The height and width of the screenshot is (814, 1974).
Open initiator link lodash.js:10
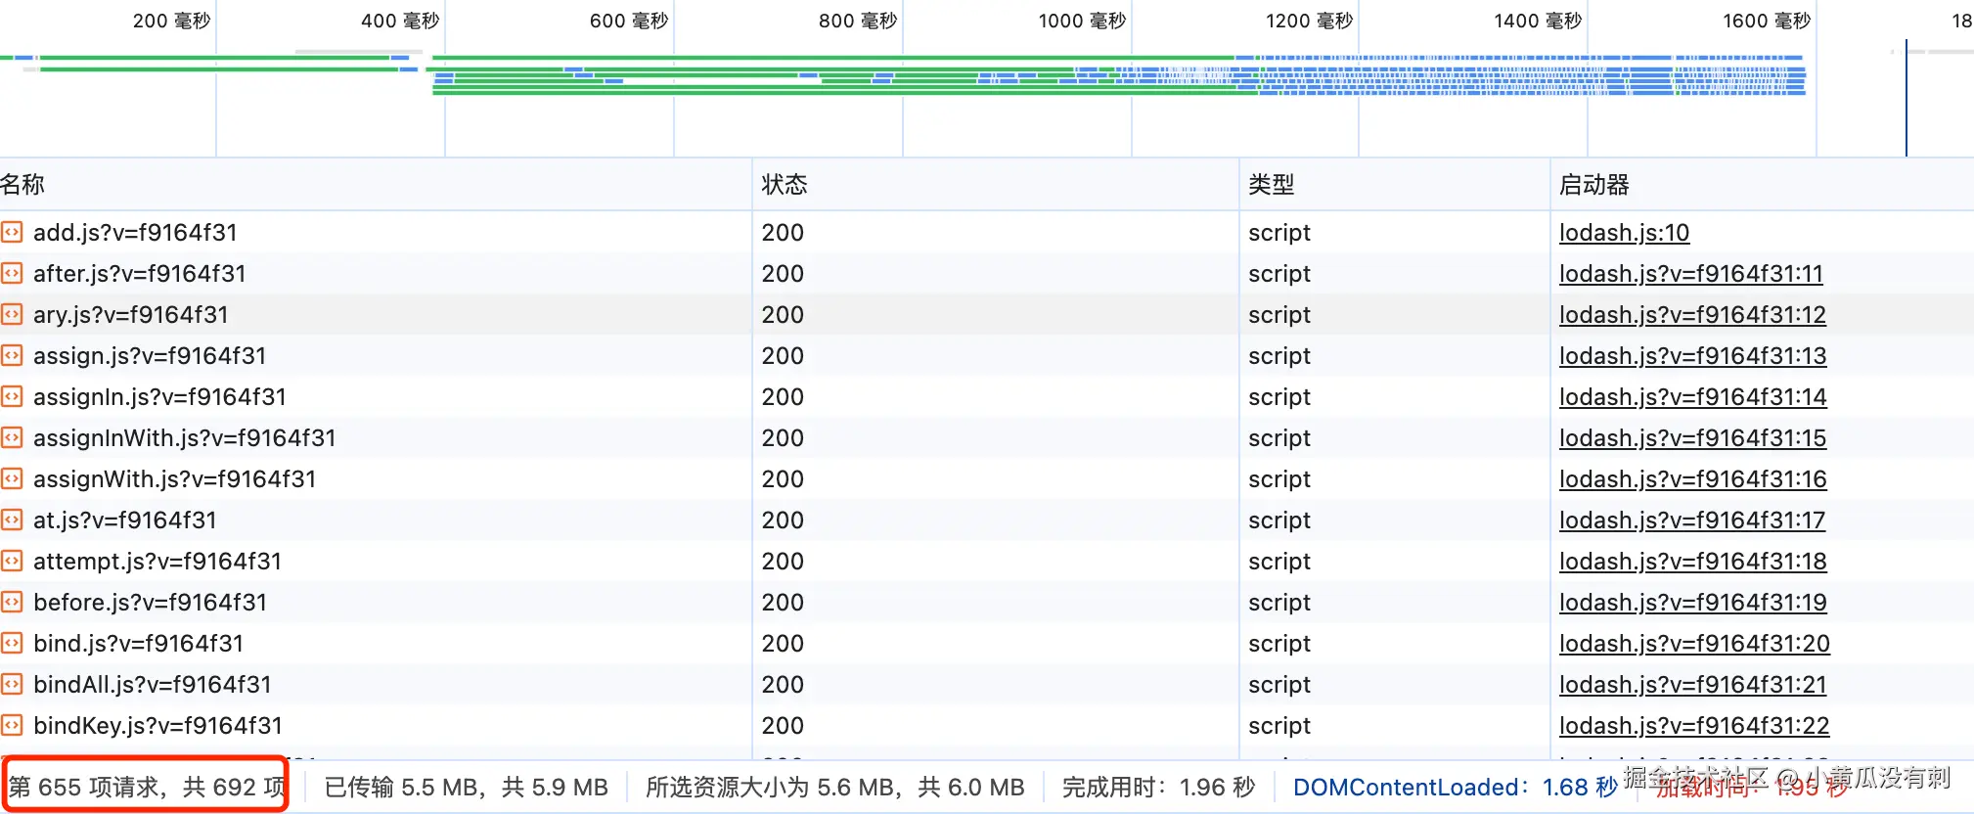tap(1624, 233)
